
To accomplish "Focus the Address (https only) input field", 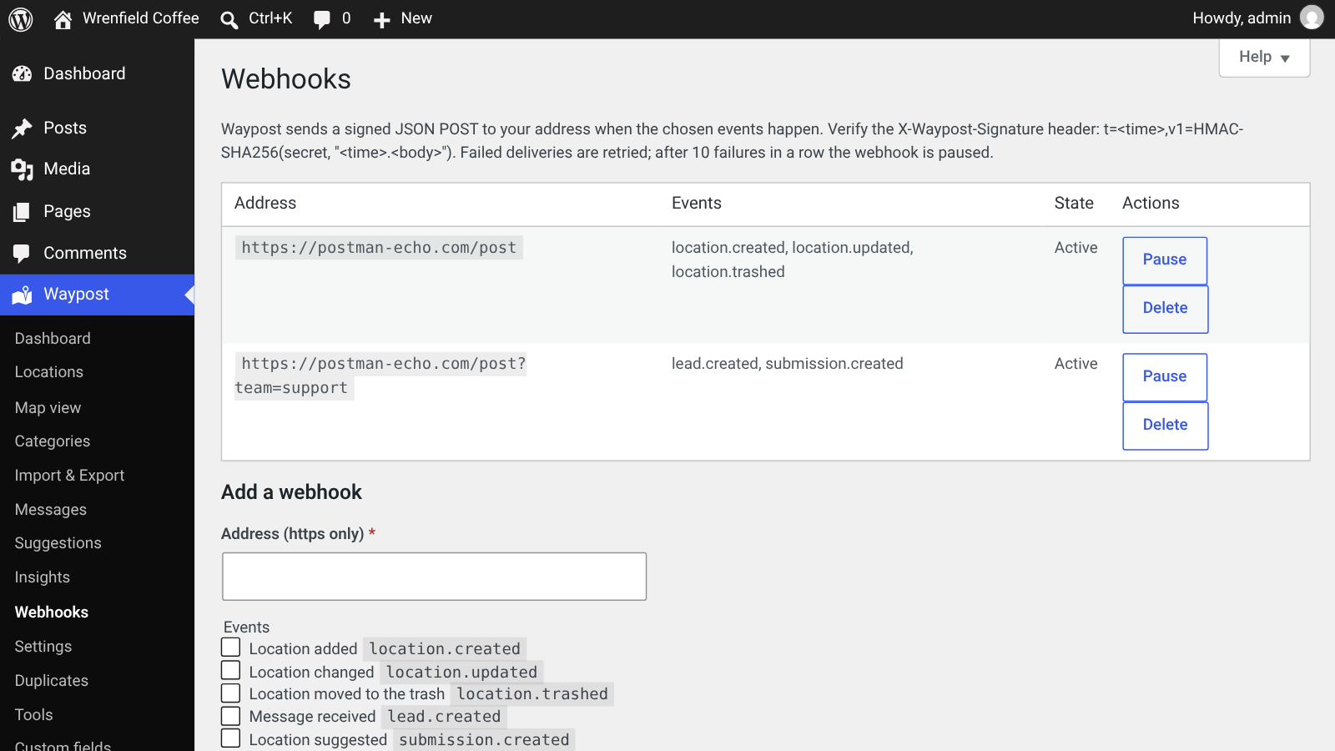I will (x=434, y=577).
